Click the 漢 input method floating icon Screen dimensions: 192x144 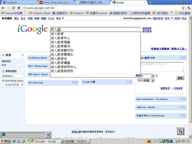(180, 131)
